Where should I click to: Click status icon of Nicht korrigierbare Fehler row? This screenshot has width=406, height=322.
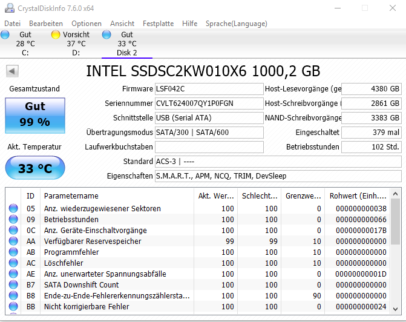coord(13,306)
